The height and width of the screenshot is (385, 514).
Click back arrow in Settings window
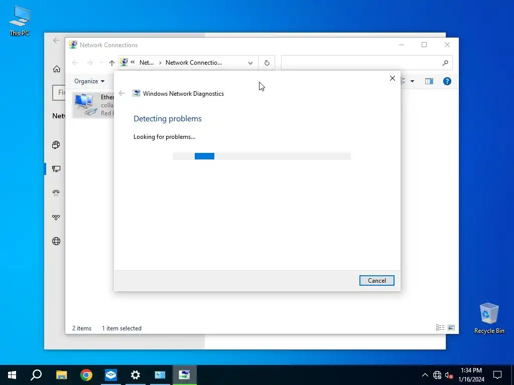tap(56, 40)
